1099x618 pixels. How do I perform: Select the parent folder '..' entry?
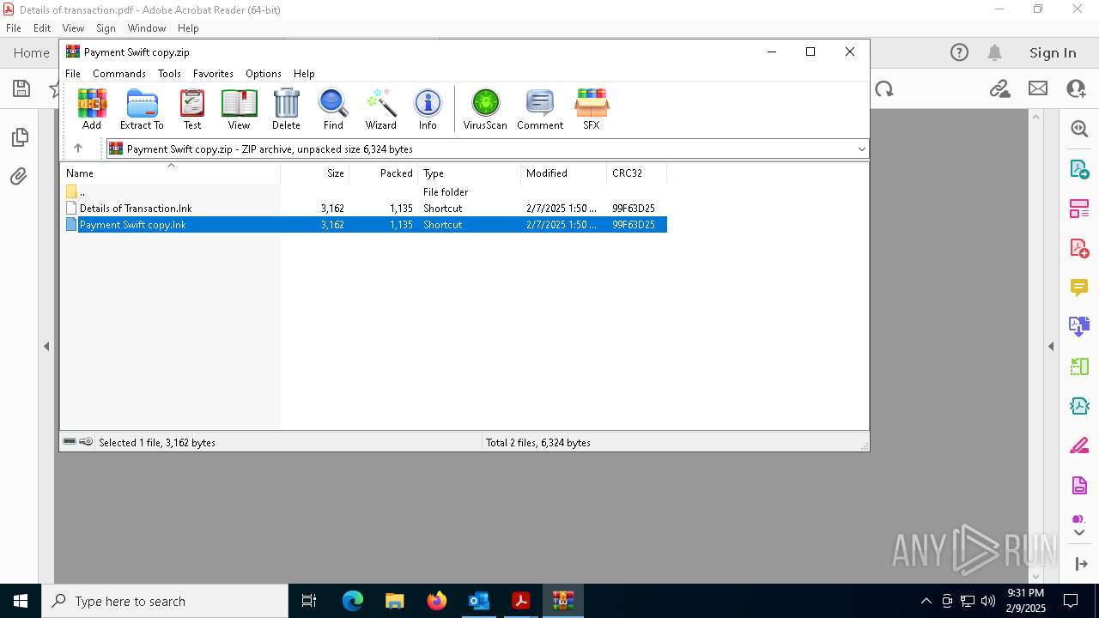pyautogui.click(x=364, y=192)
